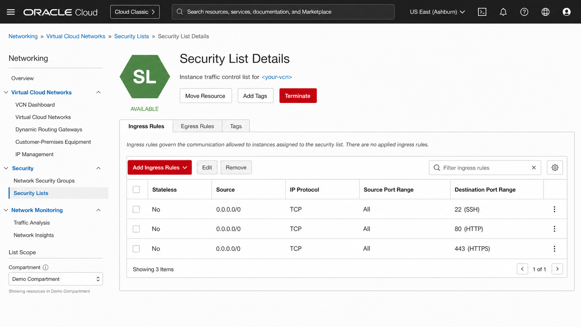The width and height of the screenshot is (581, 327).
Task: Switch to the Ingress Rules tab
Action: [x=146, y=126]
